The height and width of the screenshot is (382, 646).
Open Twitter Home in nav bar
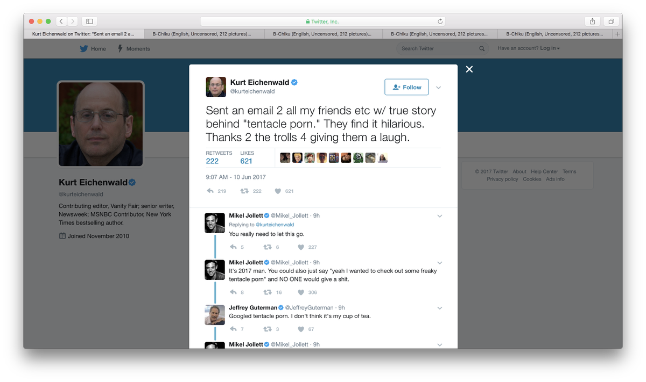[93, 49]
